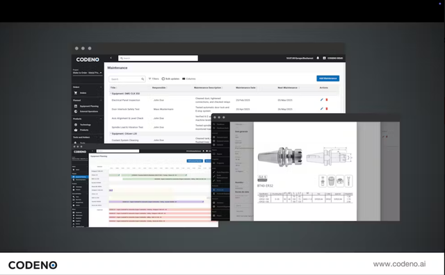Collapse sidebar with the back chevron in Maintenance window
The height and width of the screenshot is (275, 445).
(111, 58)
